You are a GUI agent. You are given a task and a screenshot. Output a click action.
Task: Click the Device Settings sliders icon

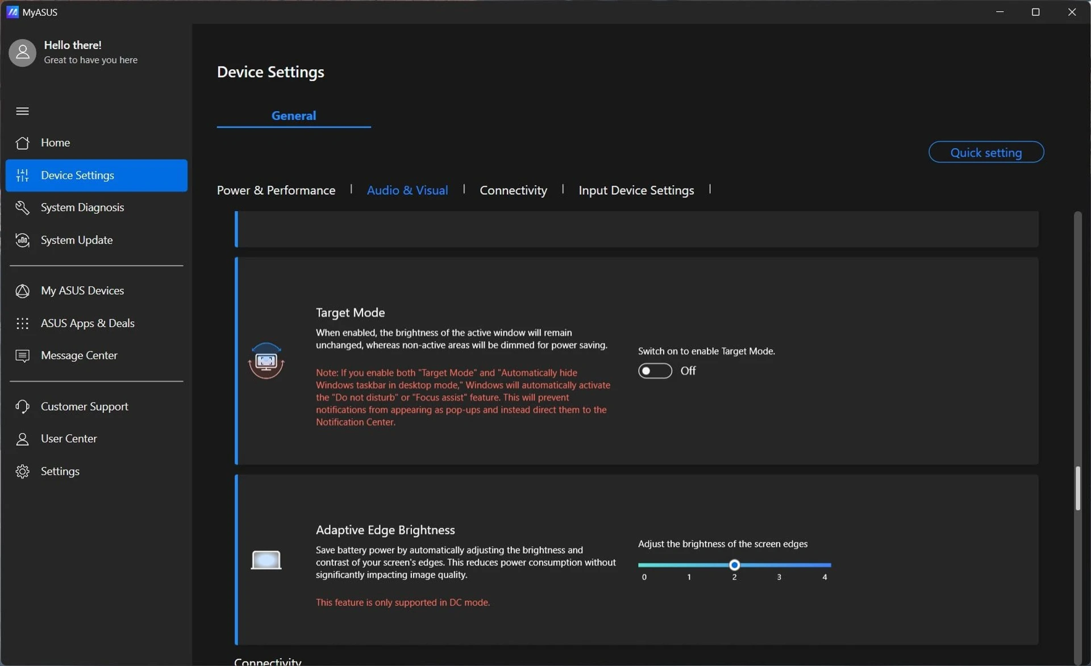(22, 175)
